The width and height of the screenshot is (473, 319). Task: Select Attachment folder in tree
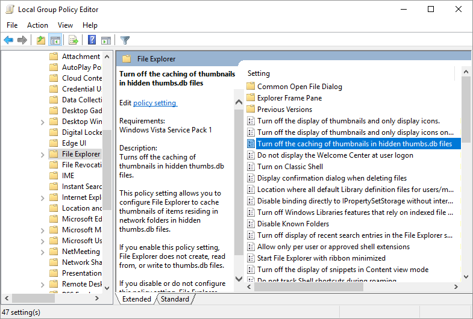(x=81, y=57)
